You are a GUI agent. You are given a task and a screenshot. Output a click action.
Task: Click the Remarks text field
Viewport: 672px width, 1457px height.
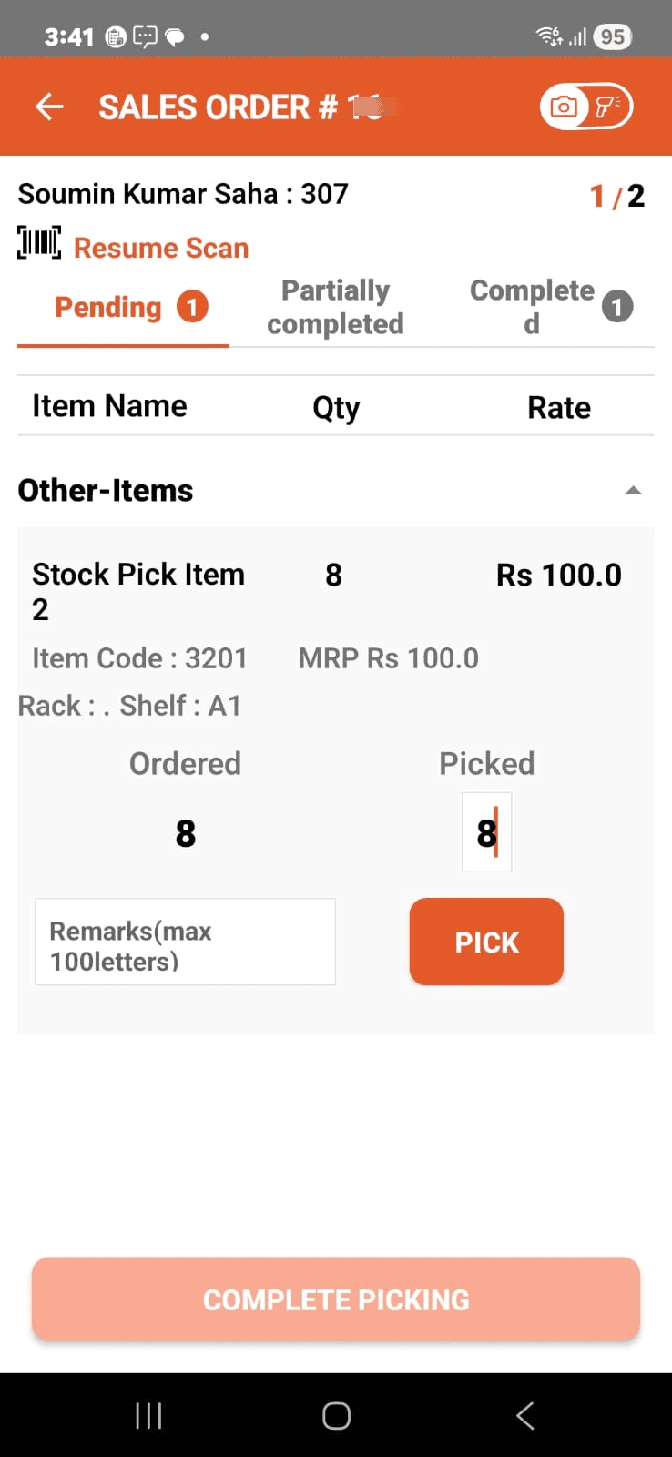pyautogui.click(x=185, y=942)
